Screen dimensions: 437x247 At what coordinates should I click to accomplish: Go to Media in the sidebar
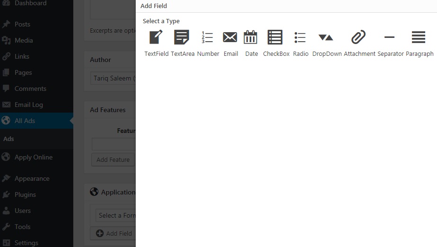pyautogui.click(x=24, y=40)
